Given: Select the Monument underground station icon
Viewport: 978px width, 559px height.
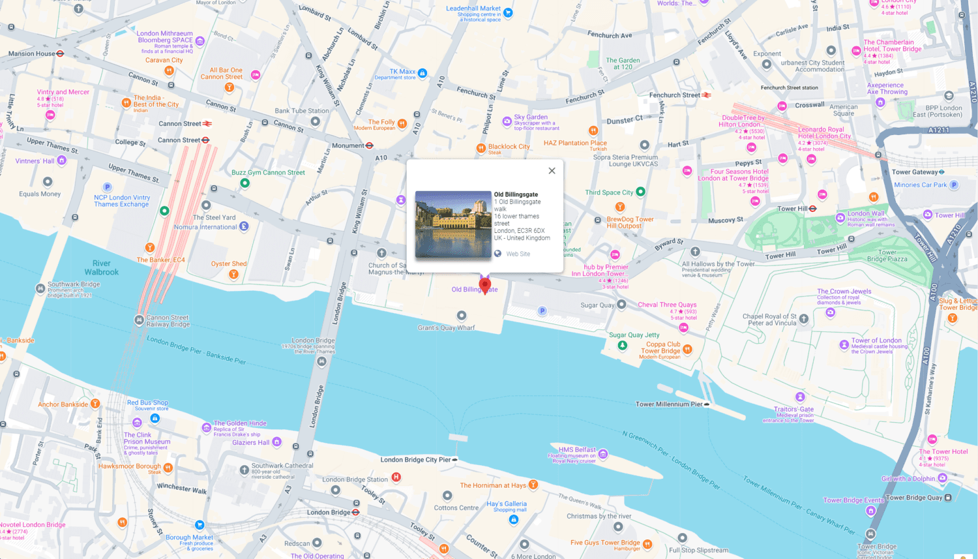Looking at the screenshot, I should (370, 145).
